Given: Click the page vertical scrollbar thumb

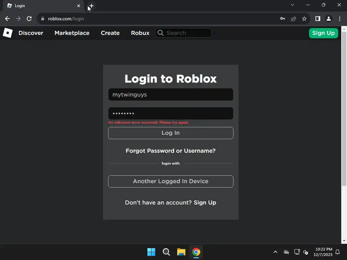Looking at the screenshot, I should (344, 108).
